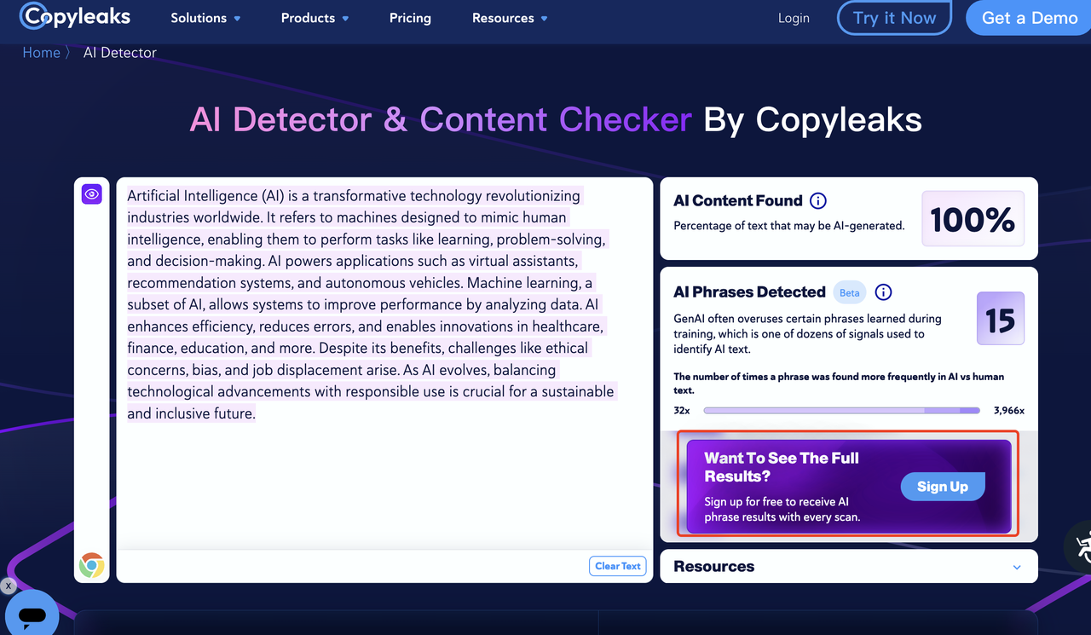Open the accessibility widget icon

pos(1081,546)
